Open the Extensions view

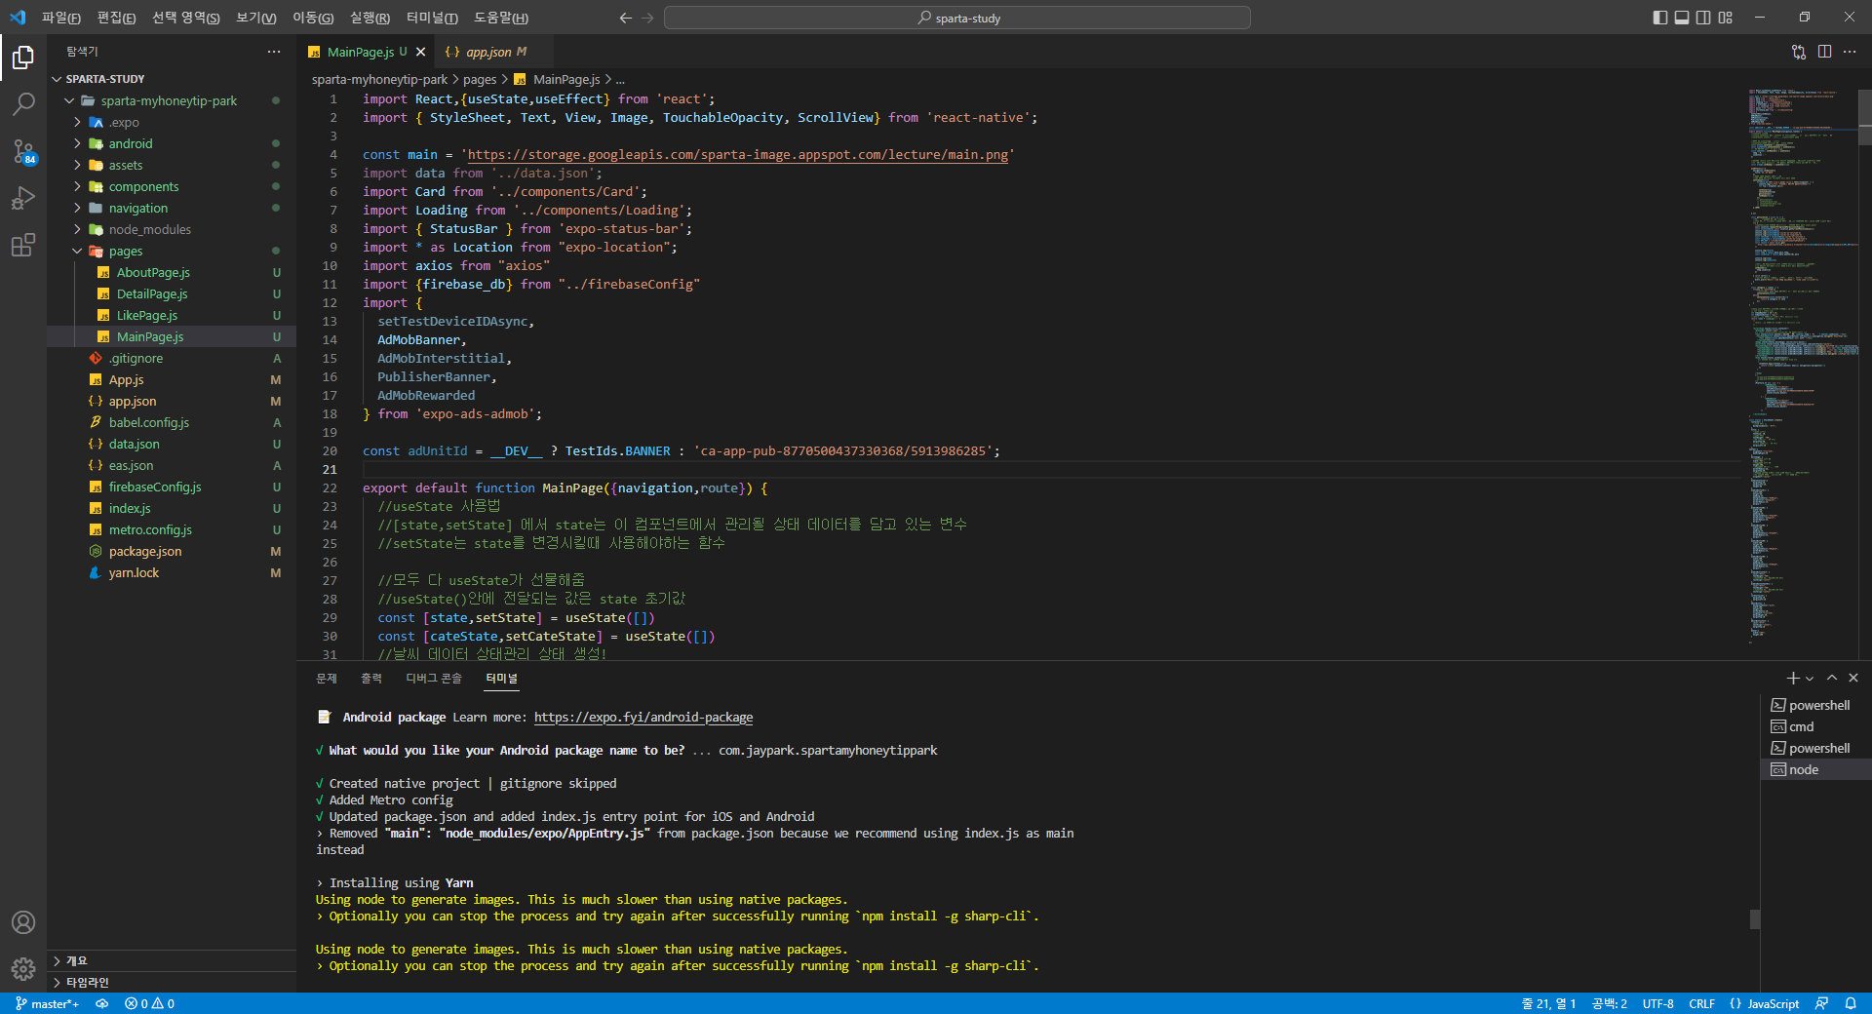(x=23, y=245)
